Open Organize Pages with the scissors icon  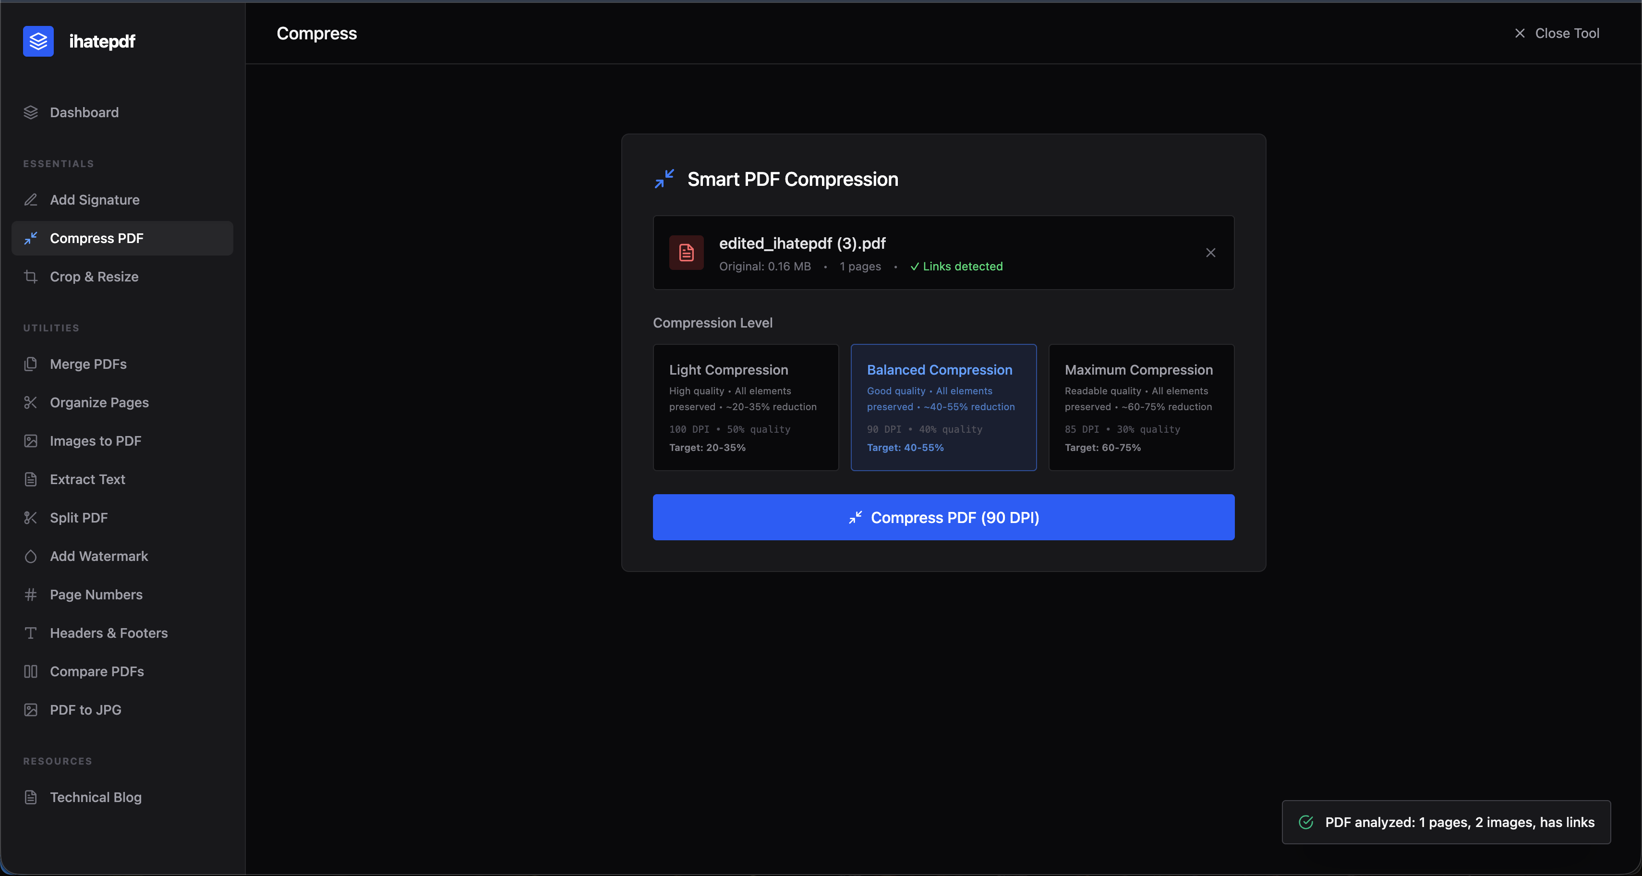[31, 402]
